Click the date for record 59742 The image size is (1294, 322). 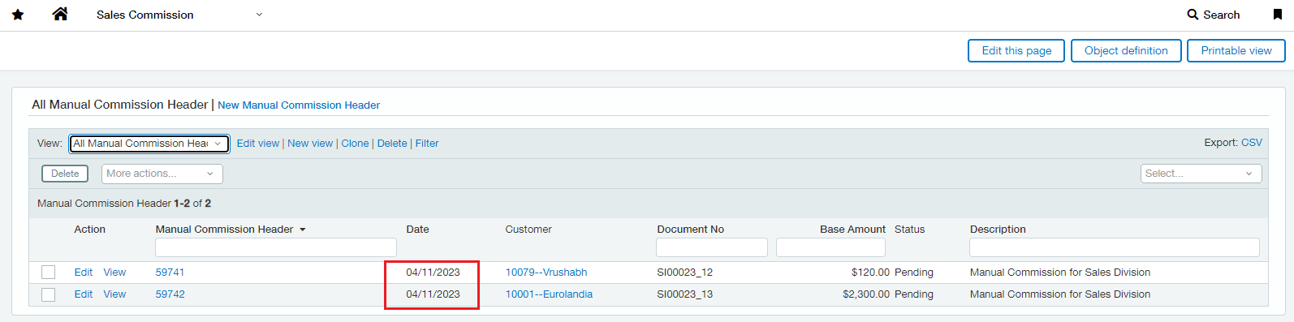433,294
